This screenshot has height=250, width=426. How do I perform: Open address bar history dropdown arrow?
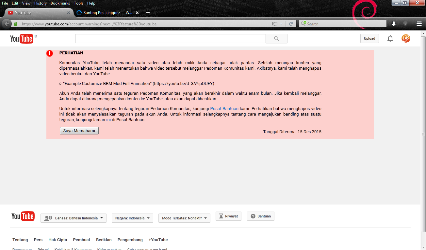pyautogui.click(x=281, y=24)
